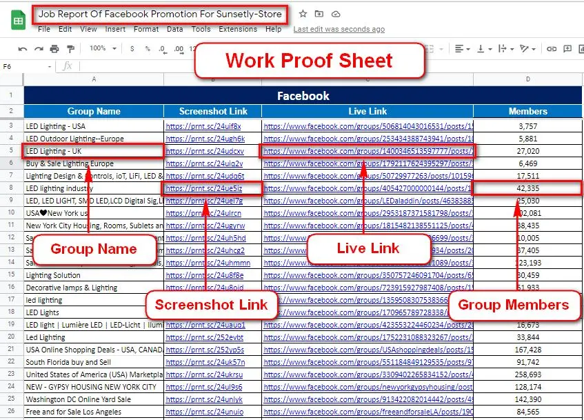Select the 'Members' header cell
584x420 pixels.
pos(527,112)
